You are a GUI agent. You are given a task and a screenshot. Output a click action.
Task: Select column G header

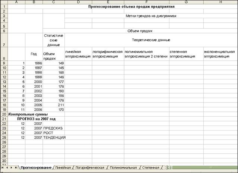[186, 2]
